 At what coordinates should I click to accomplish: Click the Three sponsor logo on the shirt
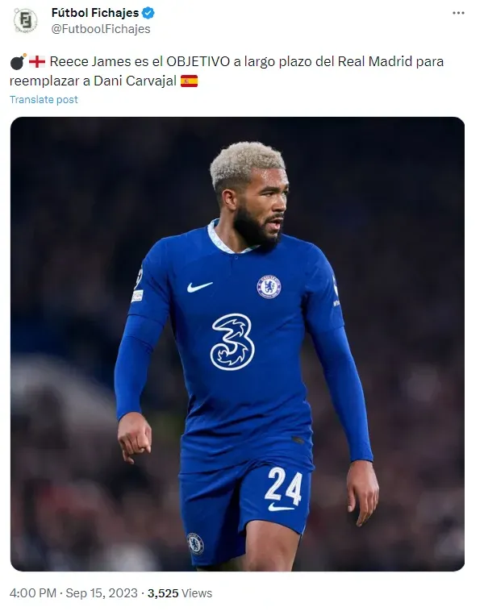point(232,342)
